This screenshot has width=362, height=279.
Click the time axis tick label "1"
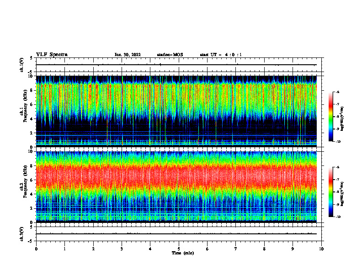coord(64,249)
